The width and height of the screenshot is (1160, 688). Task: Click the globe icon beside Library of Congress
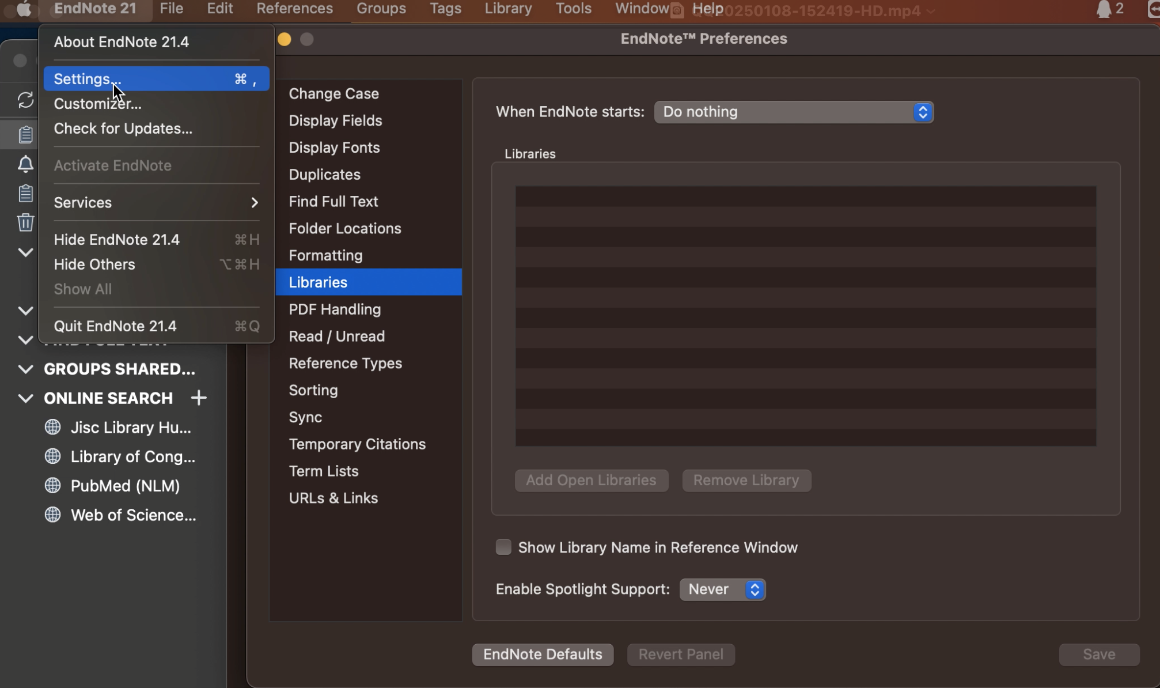tap(53, 456)
